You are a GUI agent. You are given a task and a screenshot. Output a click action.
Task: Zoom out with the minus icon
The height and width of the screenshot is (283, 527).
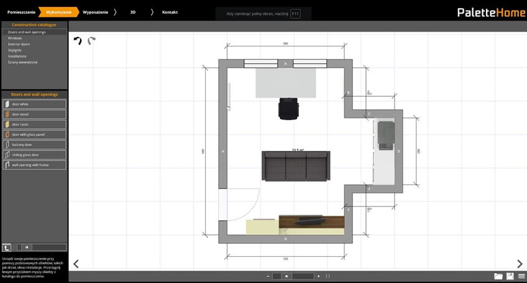pyautogui.click(x=268, y=276)
